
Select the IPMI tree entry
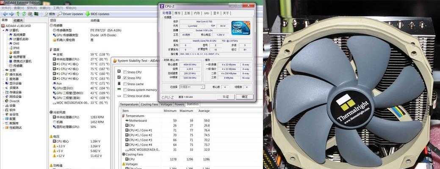(14, 48)
